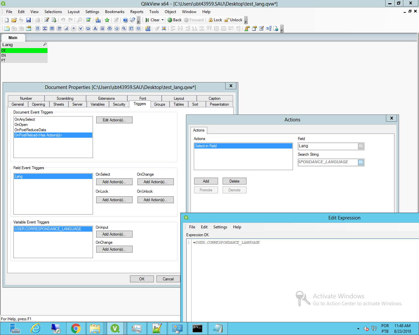The height and width of the screenshot is (335, 419).
Task: Switch to the Presentation tab
Action: (x=219, y=104)
